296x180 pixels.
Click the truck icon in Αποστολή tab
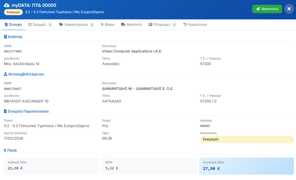click(123, 25)
